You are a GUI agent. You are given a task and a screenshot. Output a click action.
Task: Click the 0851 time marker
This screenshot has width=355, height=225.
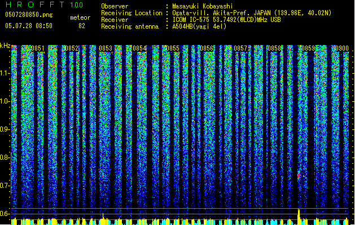tap(38, 48)
